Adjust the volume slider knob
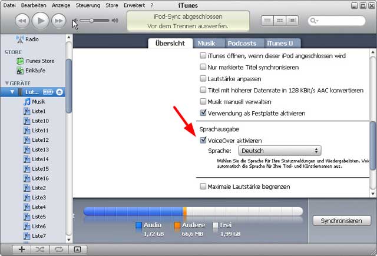 tap(92, 21)
